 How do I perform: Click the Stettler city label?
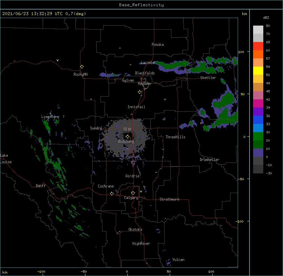click(x=208, y=78)
